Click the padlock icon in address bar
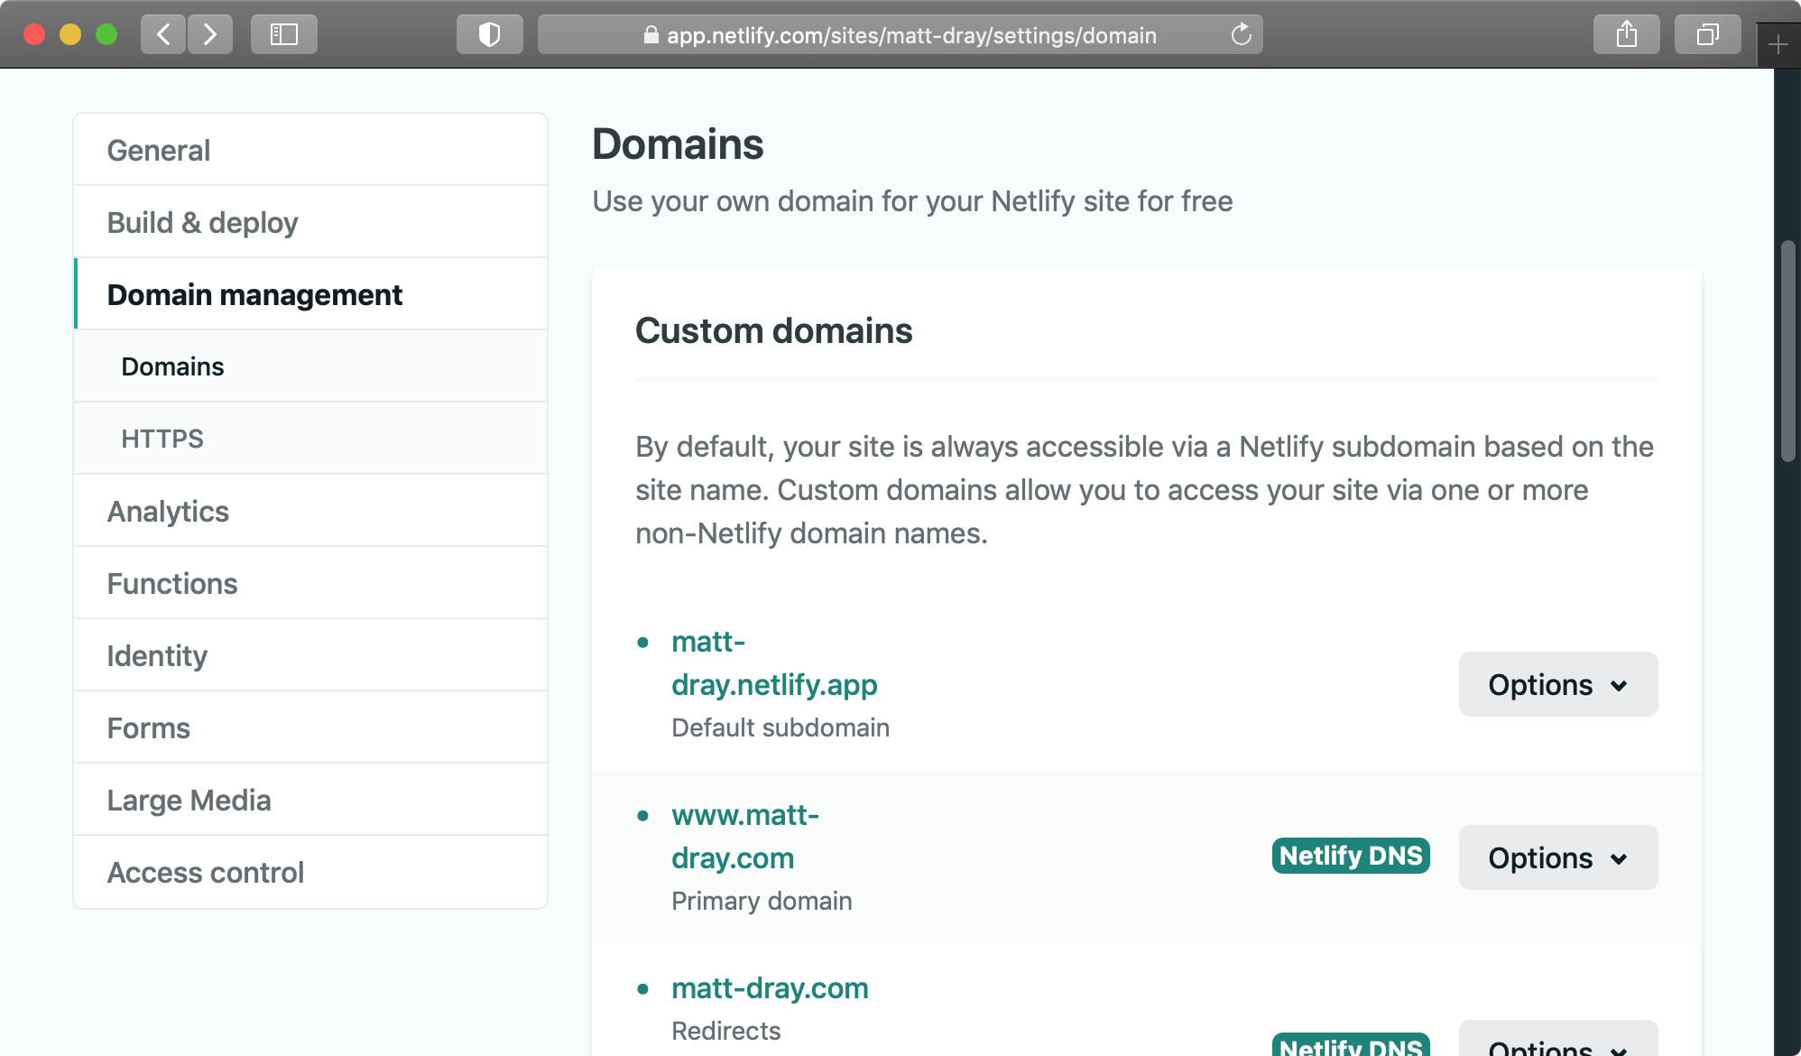Screen dimensions: 1801x1056 (651, 34)
